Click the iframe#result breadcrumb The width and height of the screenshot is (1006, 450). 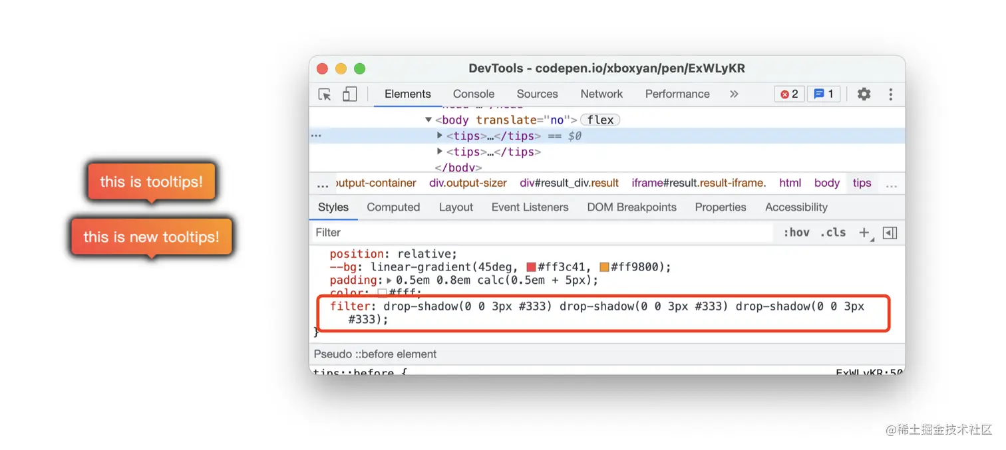pos(699,183)
